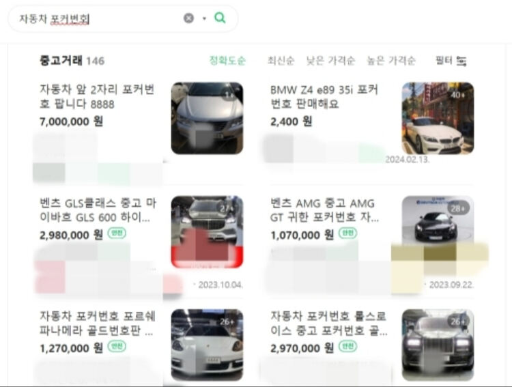Image resolution: width=512 pixels, height=387 pixels.
Task: Open the search history dropdown arrow
Action: 204,18
